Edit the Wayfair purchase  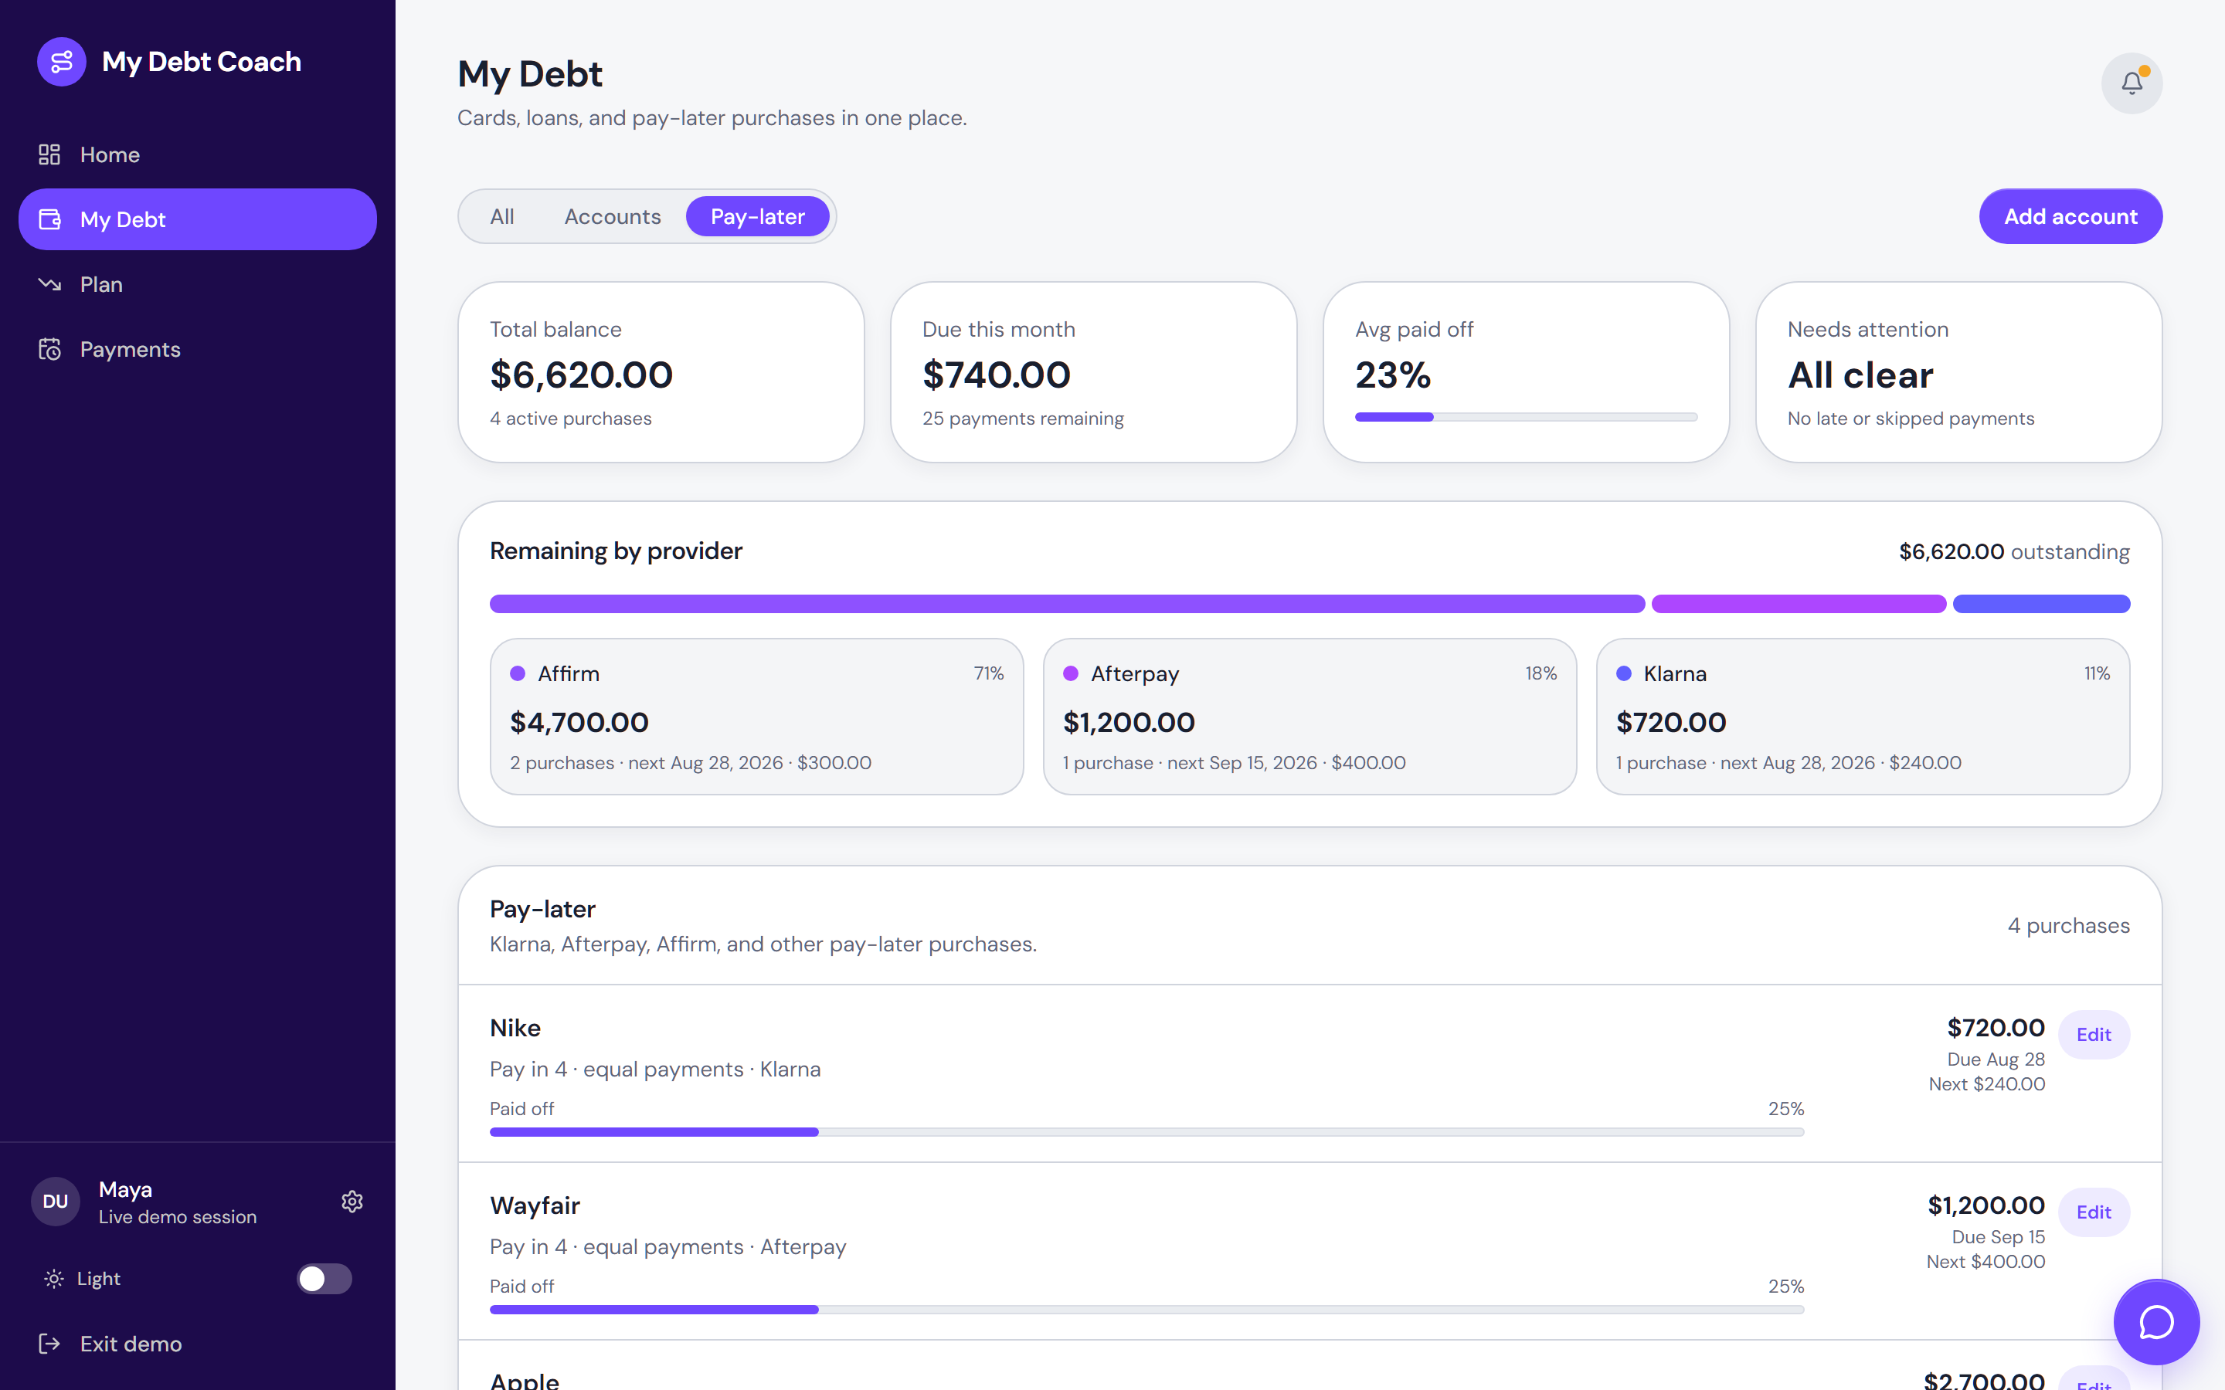pos(2094,1212)
